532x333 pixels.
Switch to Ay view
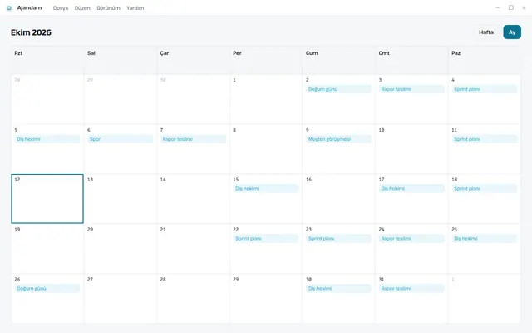(512, 32)
